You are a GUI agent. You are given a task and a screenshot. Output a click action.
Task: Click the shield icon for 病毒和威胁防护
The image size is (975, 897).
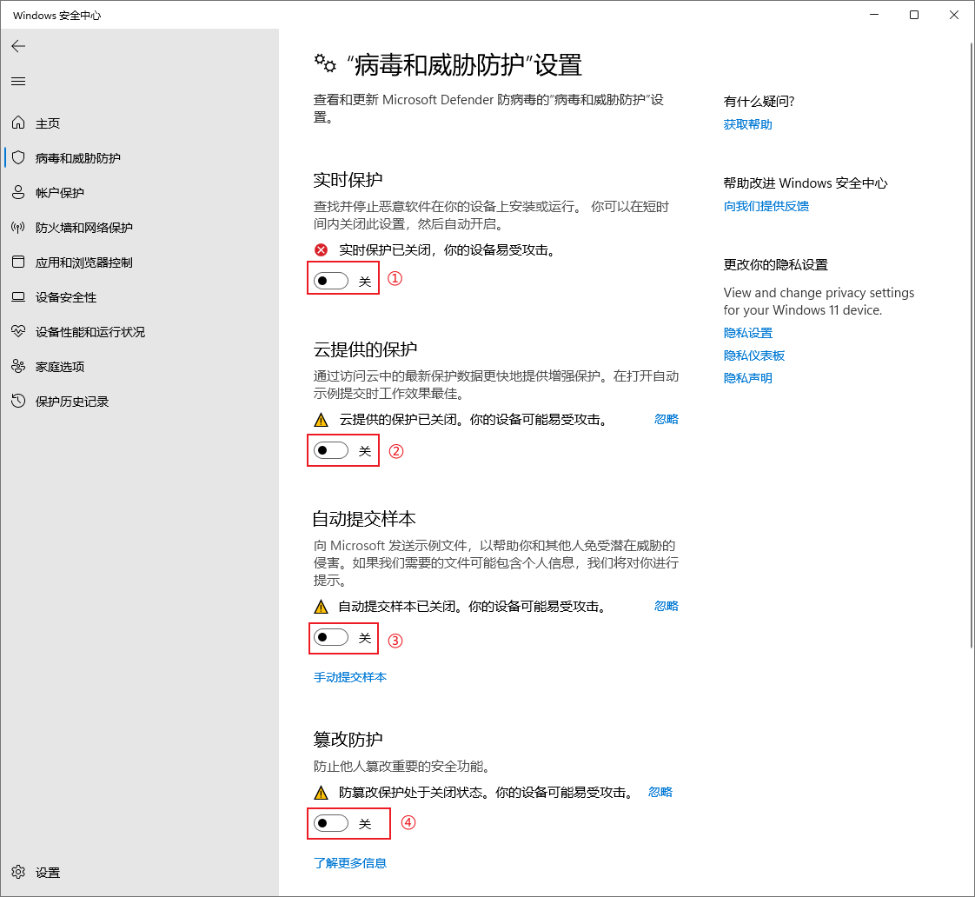pyautogui.click(x=18, y=158)
